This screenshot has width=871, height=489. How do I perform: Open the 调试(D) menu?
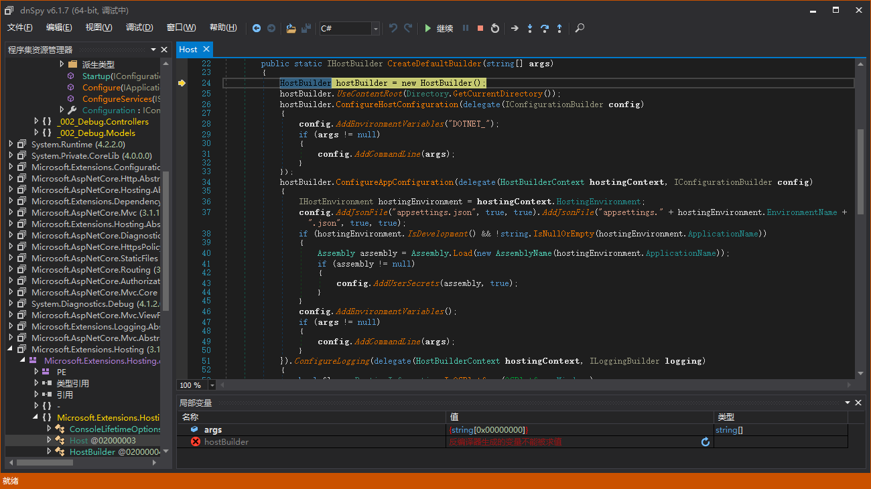(139, 27)
